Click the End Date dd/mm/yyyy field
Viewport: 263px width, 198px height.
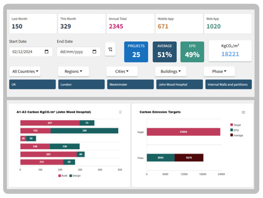point(78,52)
